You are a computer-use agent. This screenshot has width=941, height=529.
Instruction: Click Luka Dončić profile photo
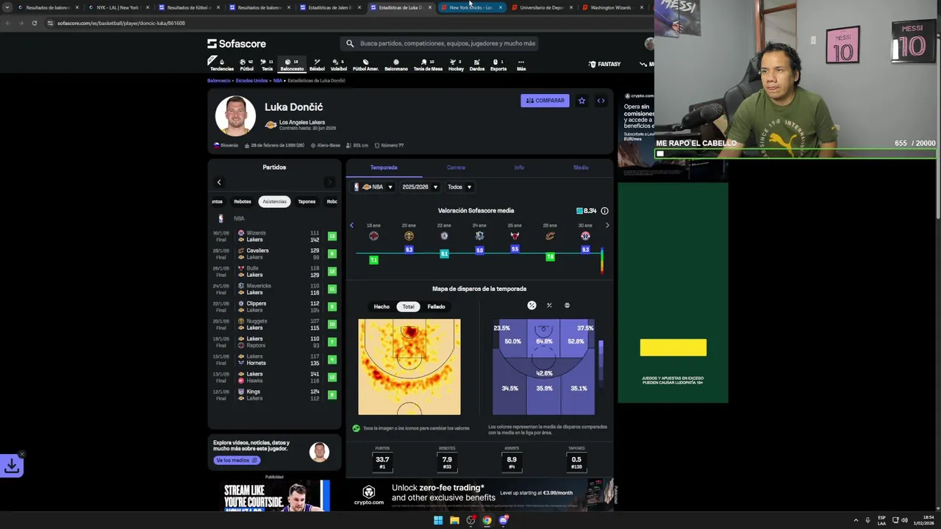pyautogui.click(x=235, y=115)
